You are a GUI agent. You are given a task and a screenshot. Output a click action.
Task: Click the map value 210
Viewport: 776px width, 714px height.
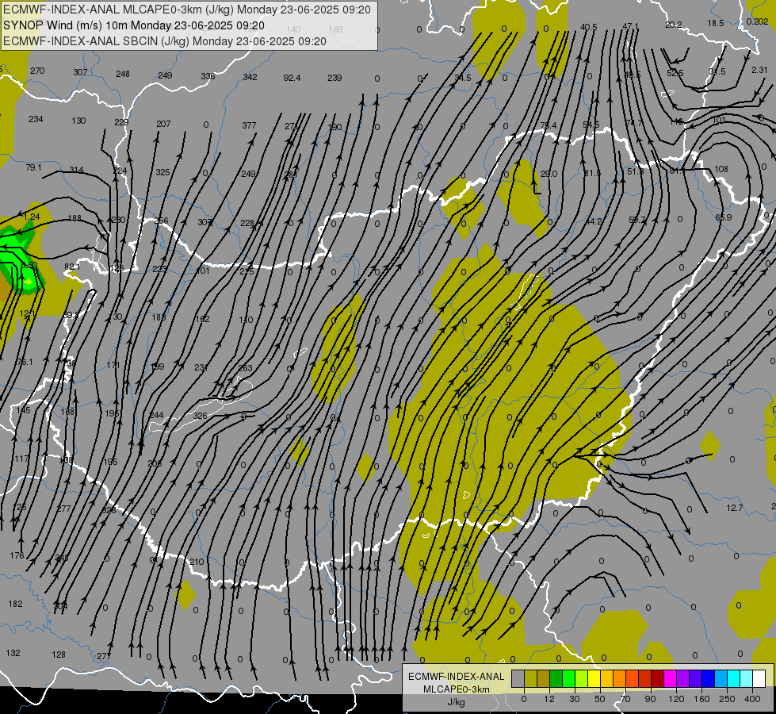click(197, 562)
